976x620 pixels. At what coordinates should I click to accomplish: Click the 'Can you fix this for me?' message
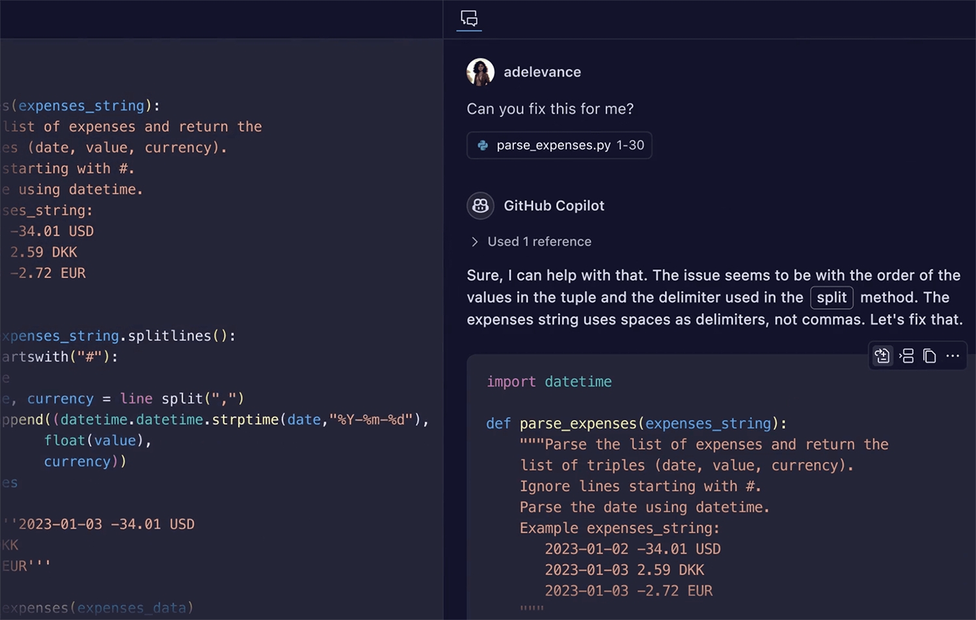(550, 109)
